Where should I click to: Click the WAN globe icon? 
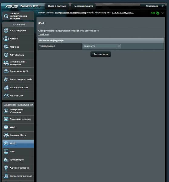point(6,127)
